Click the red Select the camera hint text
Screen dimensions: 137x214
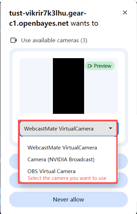pos(67,178)
